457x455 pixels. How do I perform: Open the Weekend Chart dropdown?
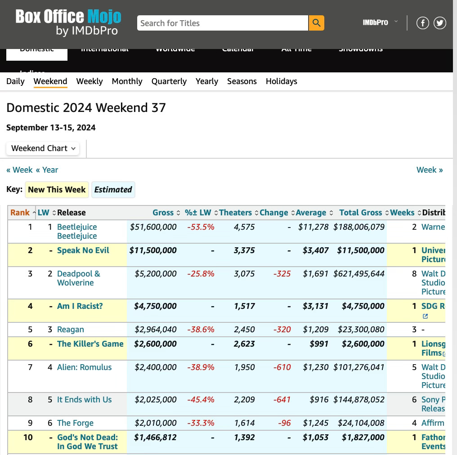coord(43,148)
